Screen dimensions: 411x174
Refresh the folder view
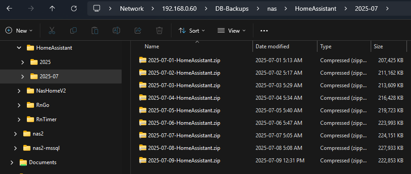74,8
